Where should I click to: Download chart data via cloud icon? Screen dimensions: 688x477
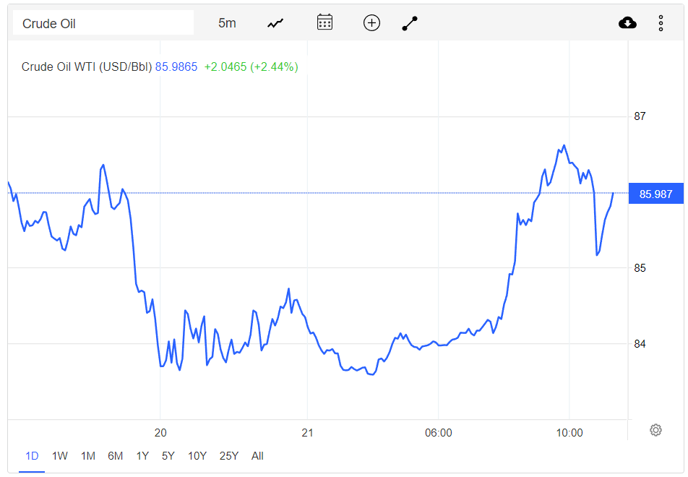pos(627,23)
